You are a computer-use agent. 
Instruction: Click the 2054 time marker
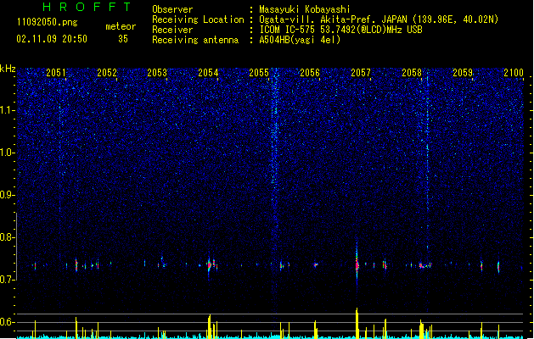(208, 73)
